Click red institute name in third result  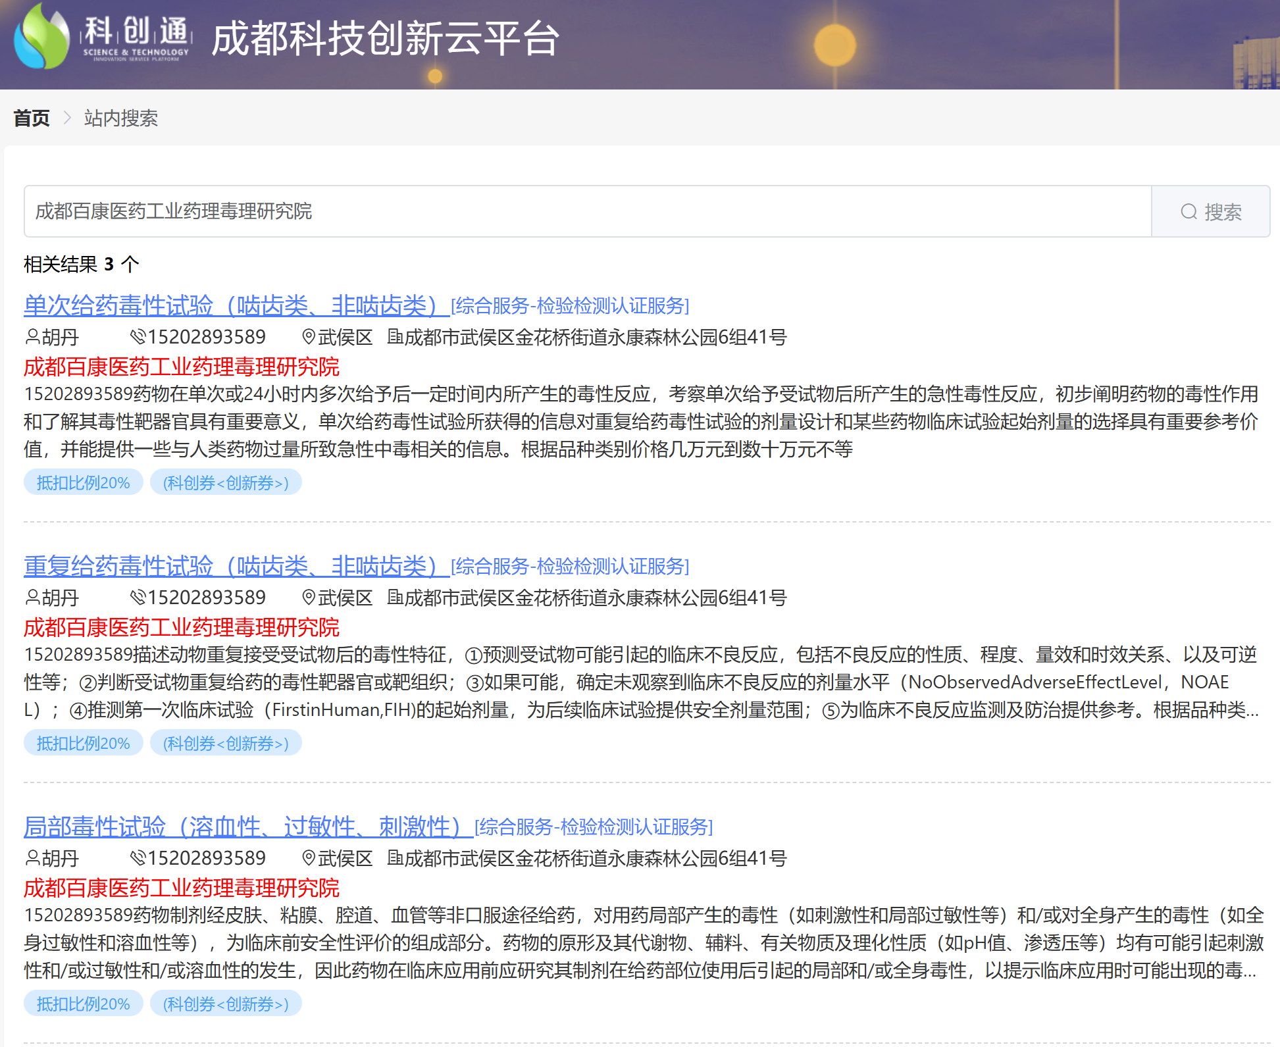point(182,888)
